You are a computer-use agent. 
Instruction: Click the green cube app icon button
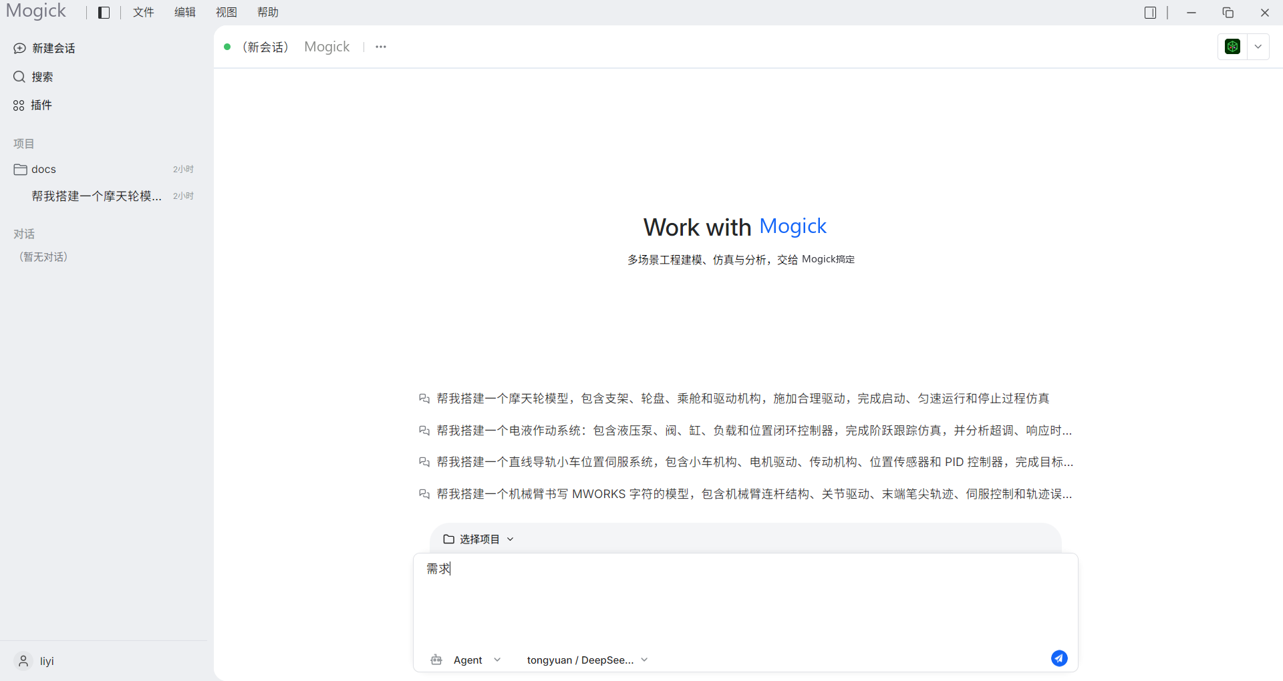coord(1232,47)
